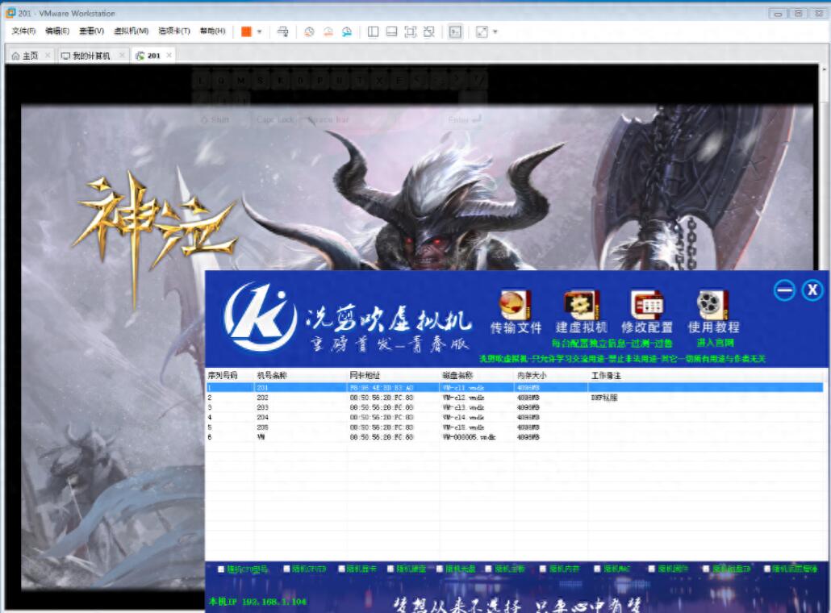
Task: Open the 文件(F) menu
Action: click(x=24, y=31)
